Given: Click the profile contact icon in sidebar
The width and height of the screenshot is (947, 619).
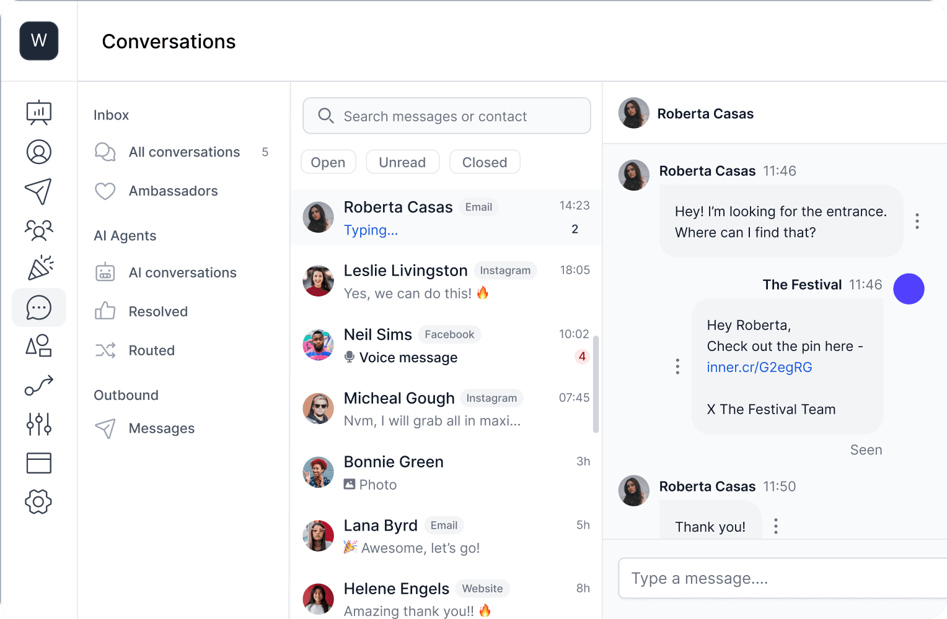Looking at the screenshot, I should tap(38, 152).
